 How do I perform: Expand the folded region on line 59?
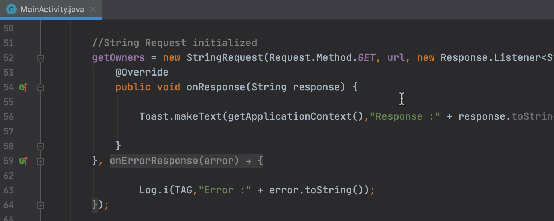41,161
